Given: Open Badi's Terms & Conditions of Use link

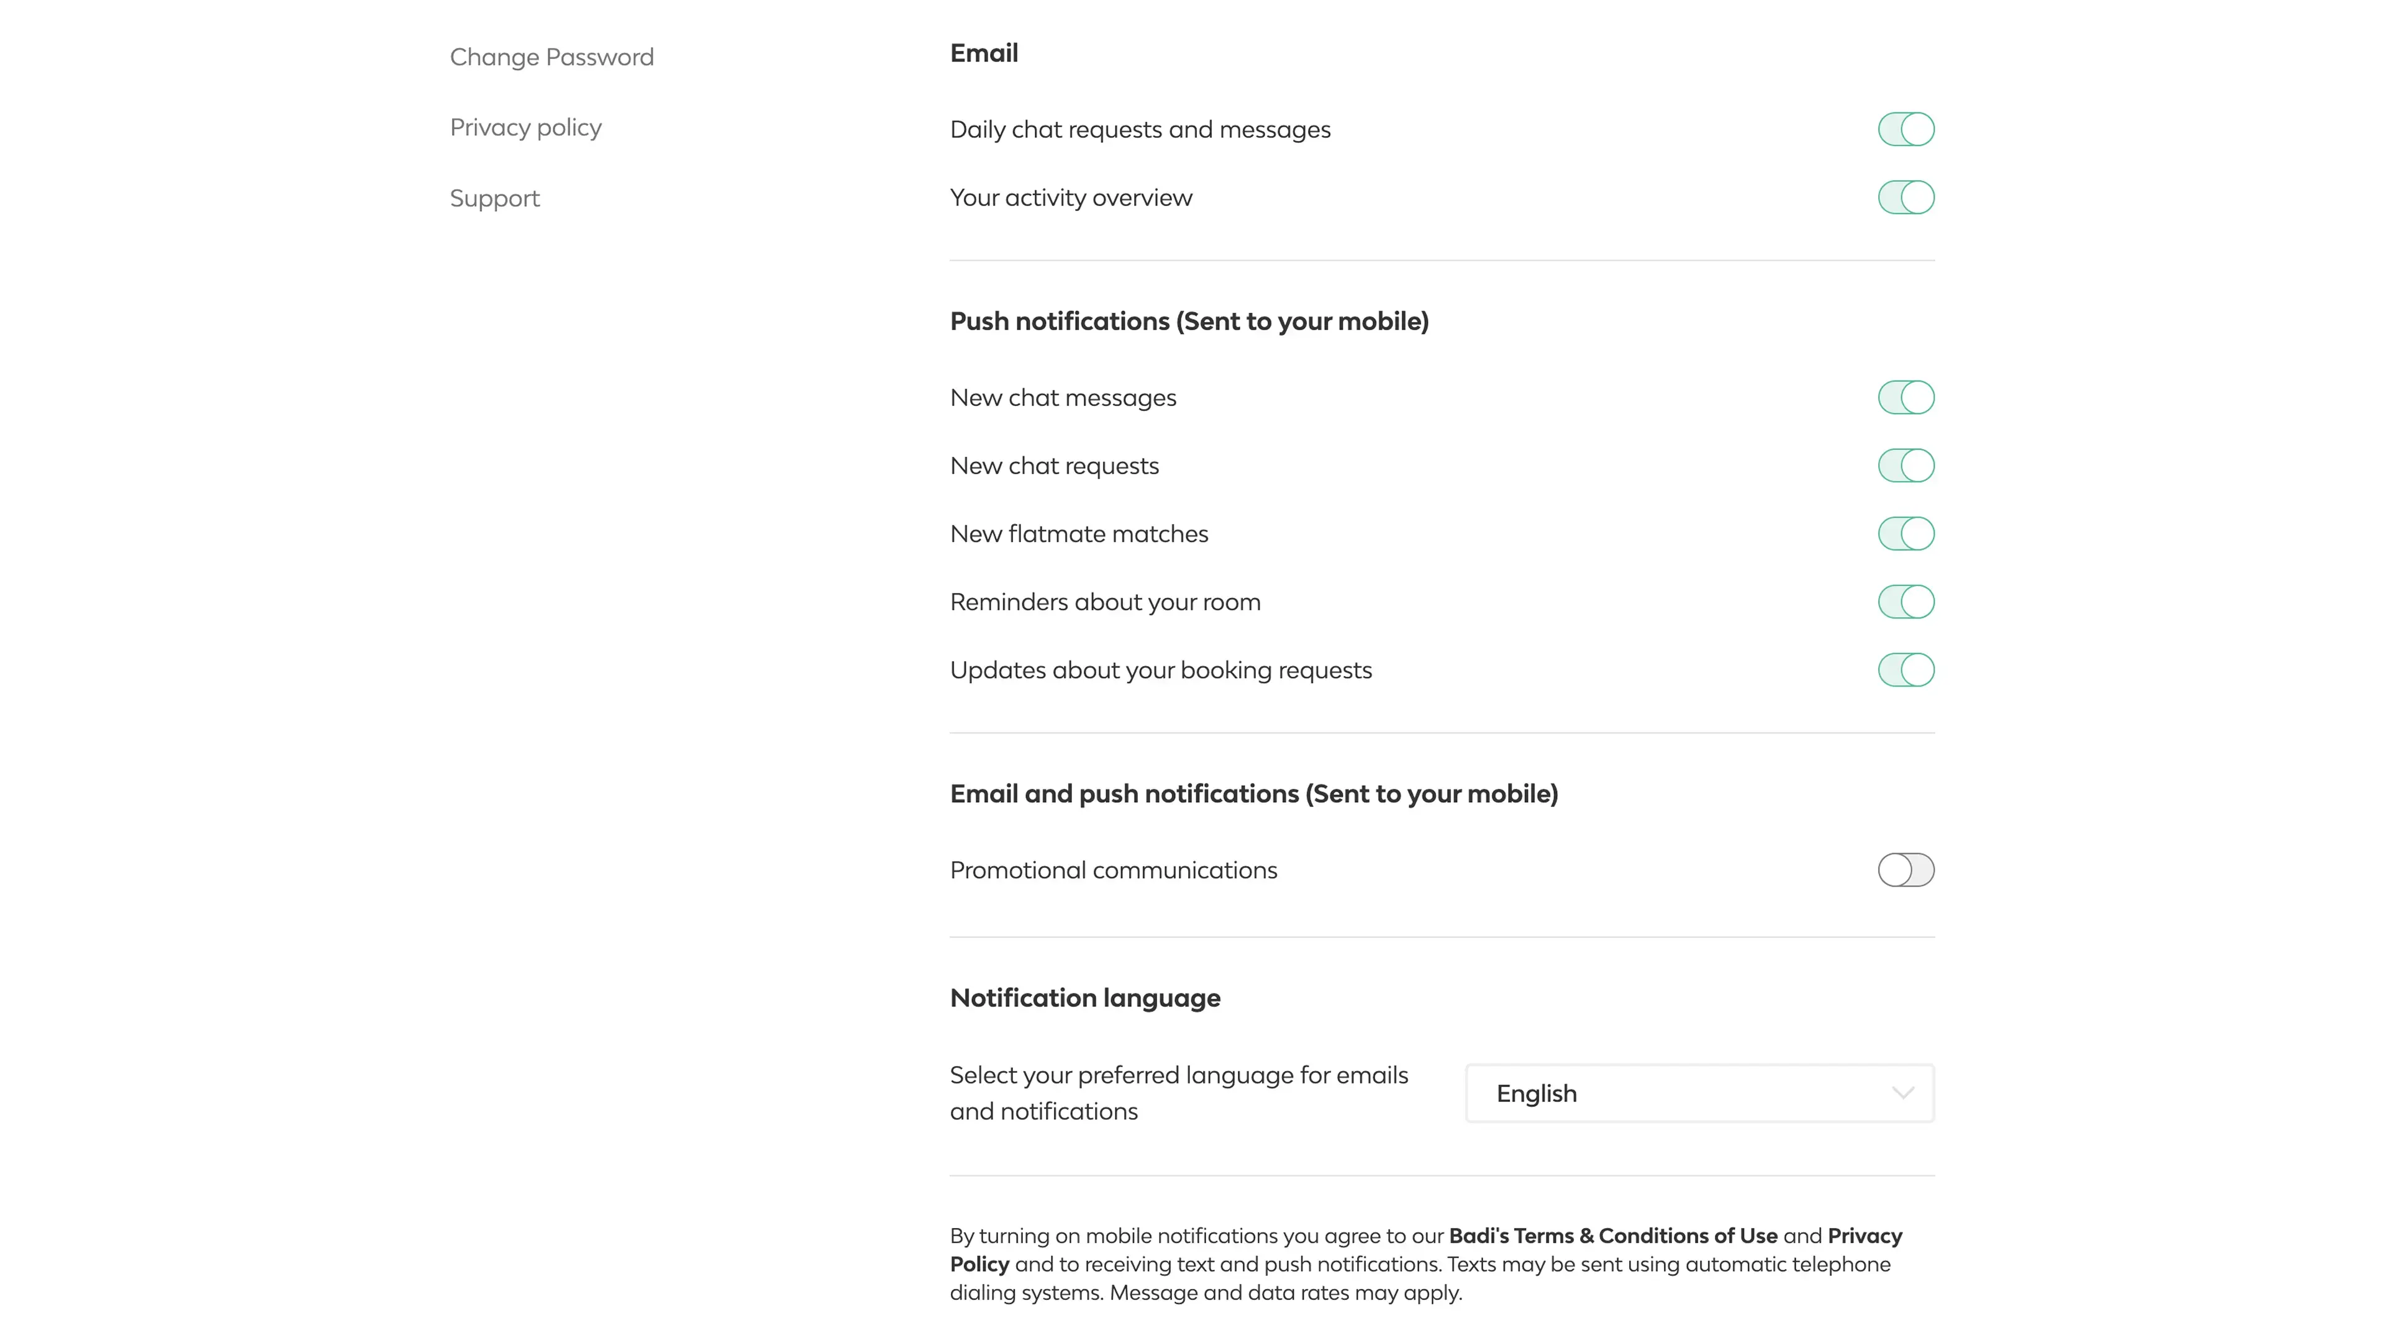Looking at the screenshot, I should pyautogui.click(x=1613, y=1235).
